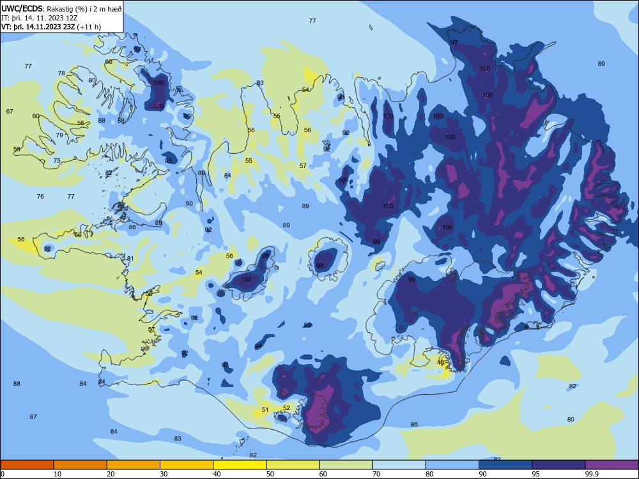Click the "87" humidity value over the sea
Viewport: 639px width, 479px height.
point(33,416)
